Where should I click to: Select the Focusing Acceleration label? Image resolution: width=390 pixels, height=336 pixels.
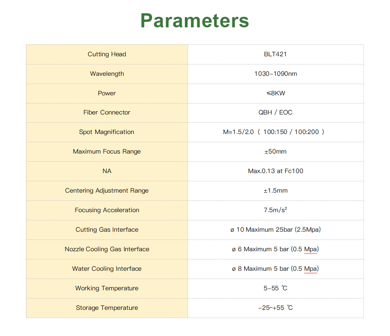(107, 210)
